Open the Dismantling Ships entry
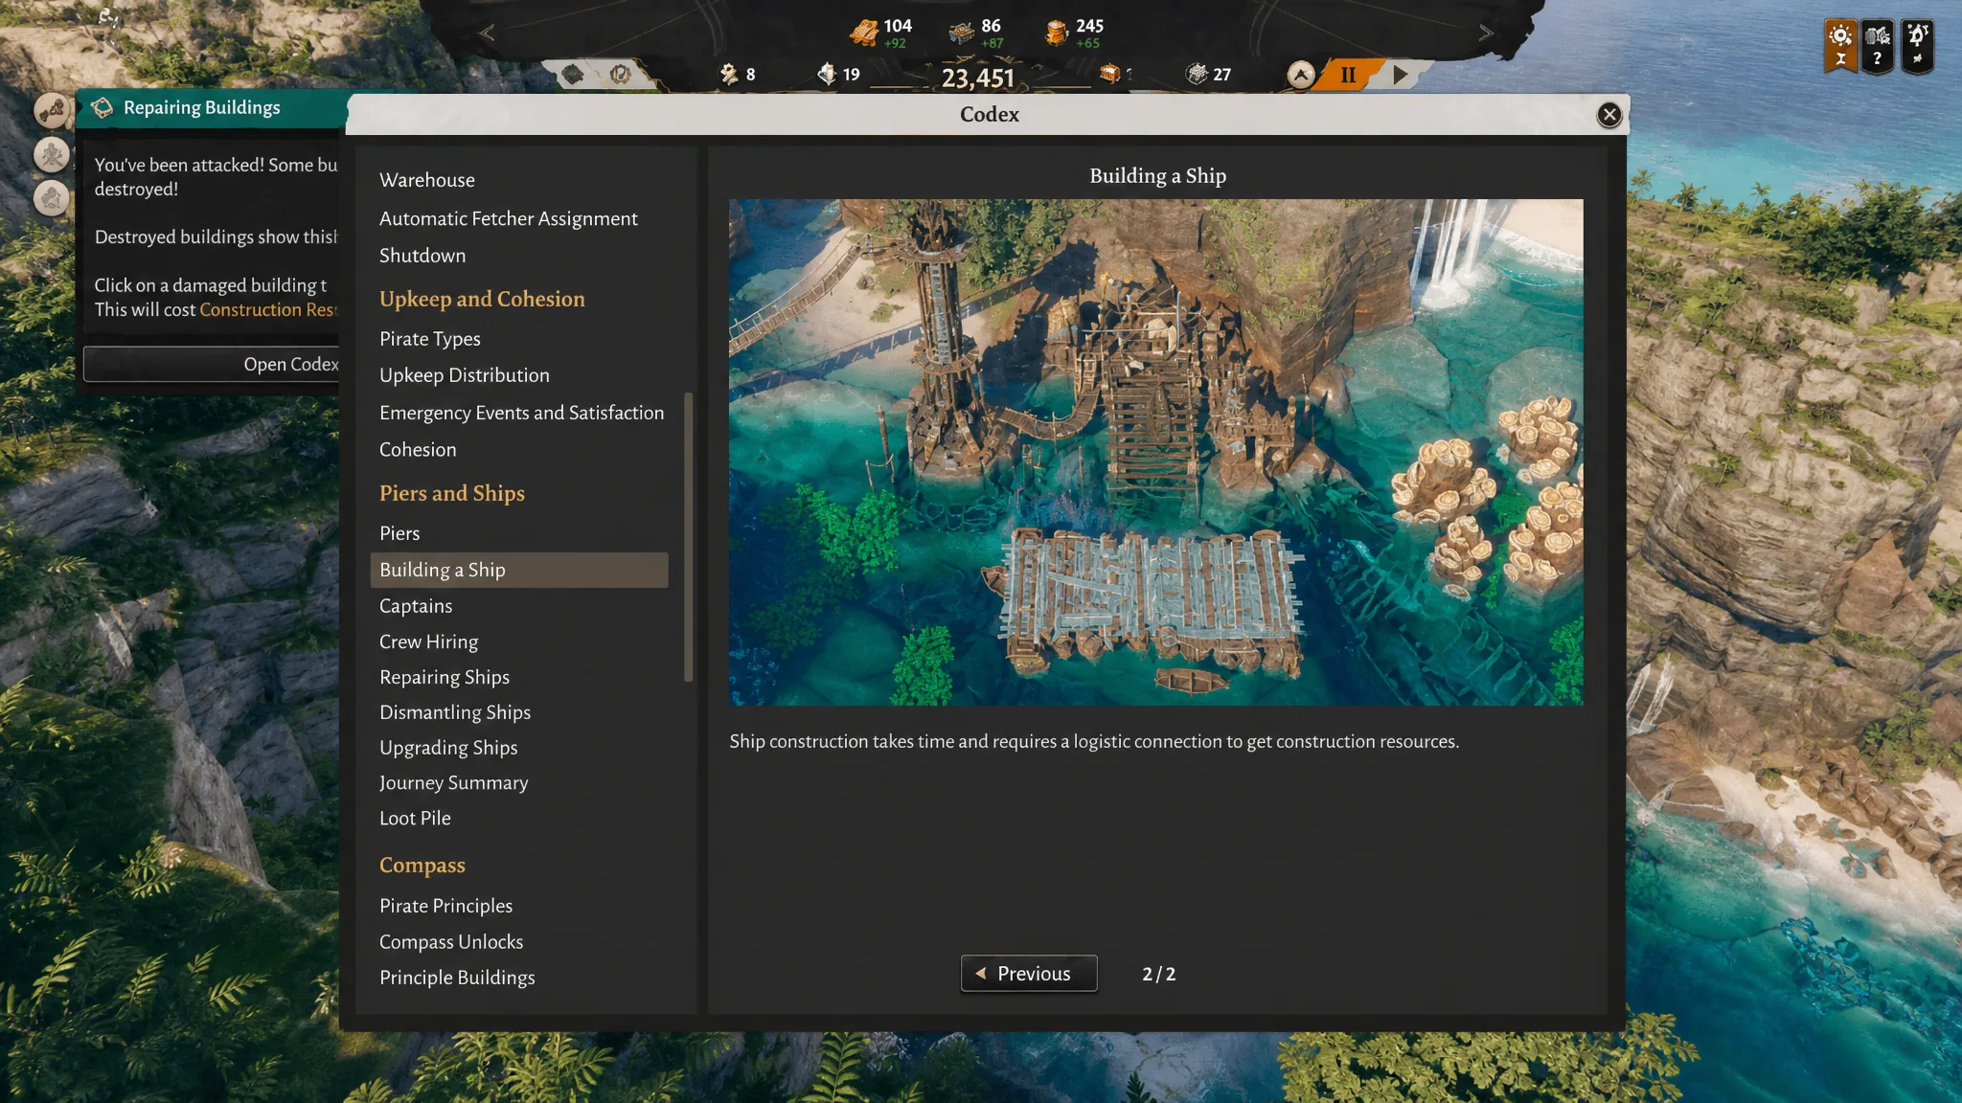 pyautogui.click(x=455, y=712)
